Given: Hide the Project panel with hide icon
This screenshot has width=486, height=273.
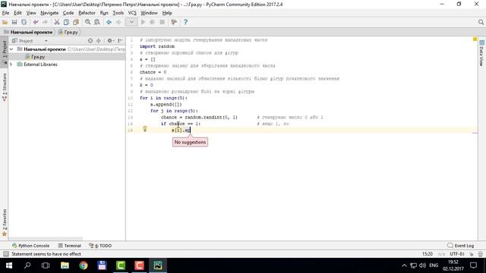Looking at the screenshot, I should [x=120, y=40].
